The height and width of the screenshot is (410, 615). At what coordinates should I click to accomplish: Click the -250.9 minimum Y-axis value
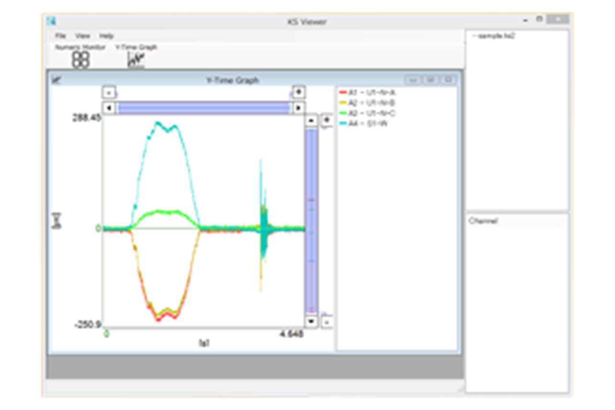tap(88, 325)
